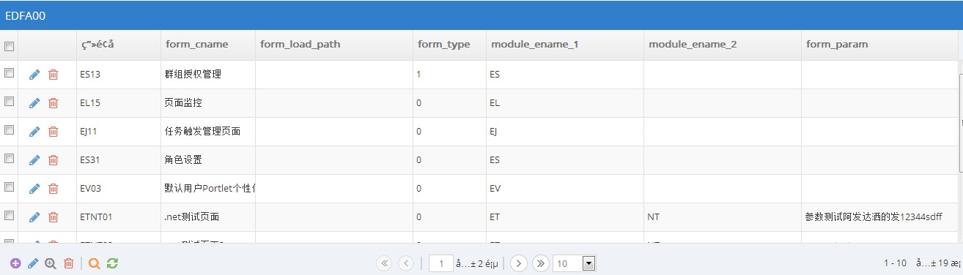Jump to last page button
The image size is (963, 275).
coord(541,263)
